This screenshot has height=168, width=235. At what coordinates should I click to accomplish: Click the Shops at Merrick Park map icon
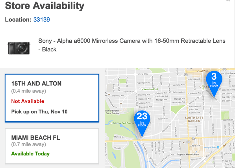click(x=196, y=152)
